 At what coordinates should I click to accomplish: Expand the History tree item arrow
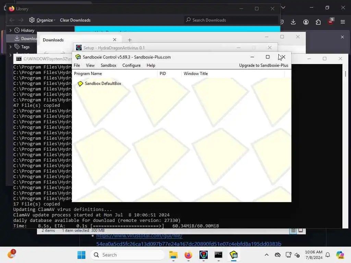click(x=10, y=30)
